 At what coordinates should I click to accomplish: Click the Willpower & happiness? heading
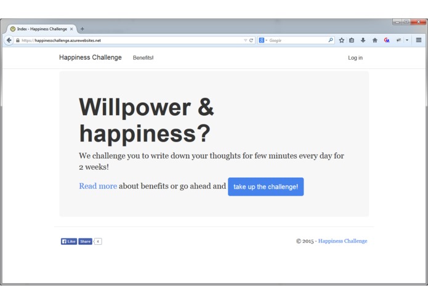(147, 120)
